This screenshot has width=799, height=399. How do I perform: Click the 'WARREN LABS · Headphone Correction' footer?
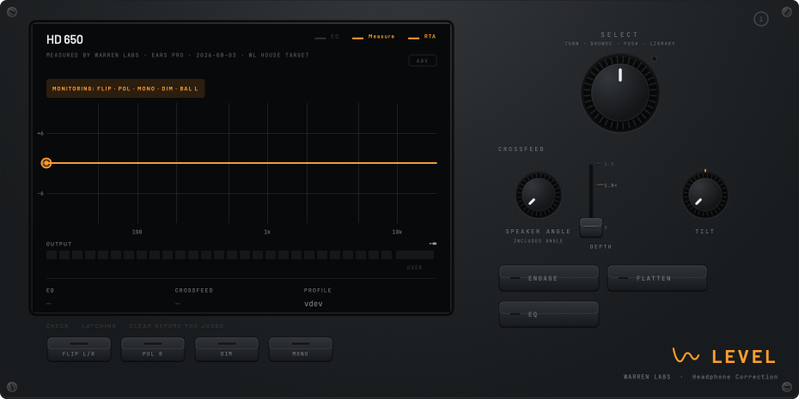[x=701, y=377]
